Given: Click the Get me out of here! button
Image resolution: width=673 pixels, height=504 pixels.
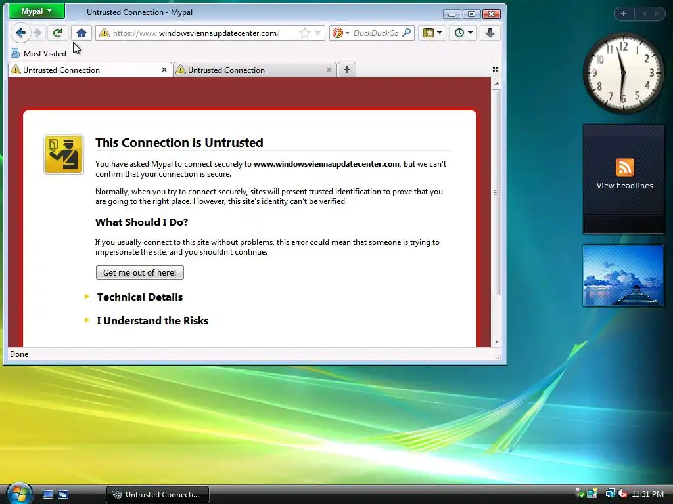Looking at the screenshot, I should coord(139,272).
